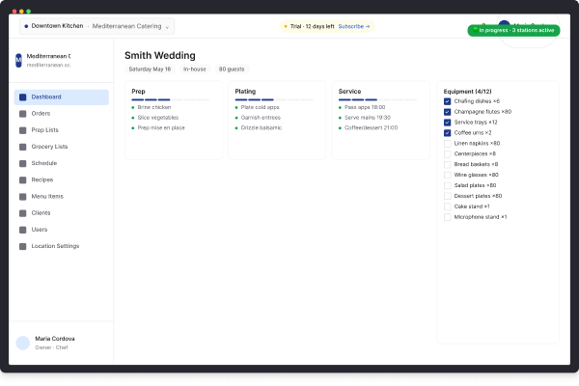Click the Serve mains 19:30 item

click(x=365, y=118)
